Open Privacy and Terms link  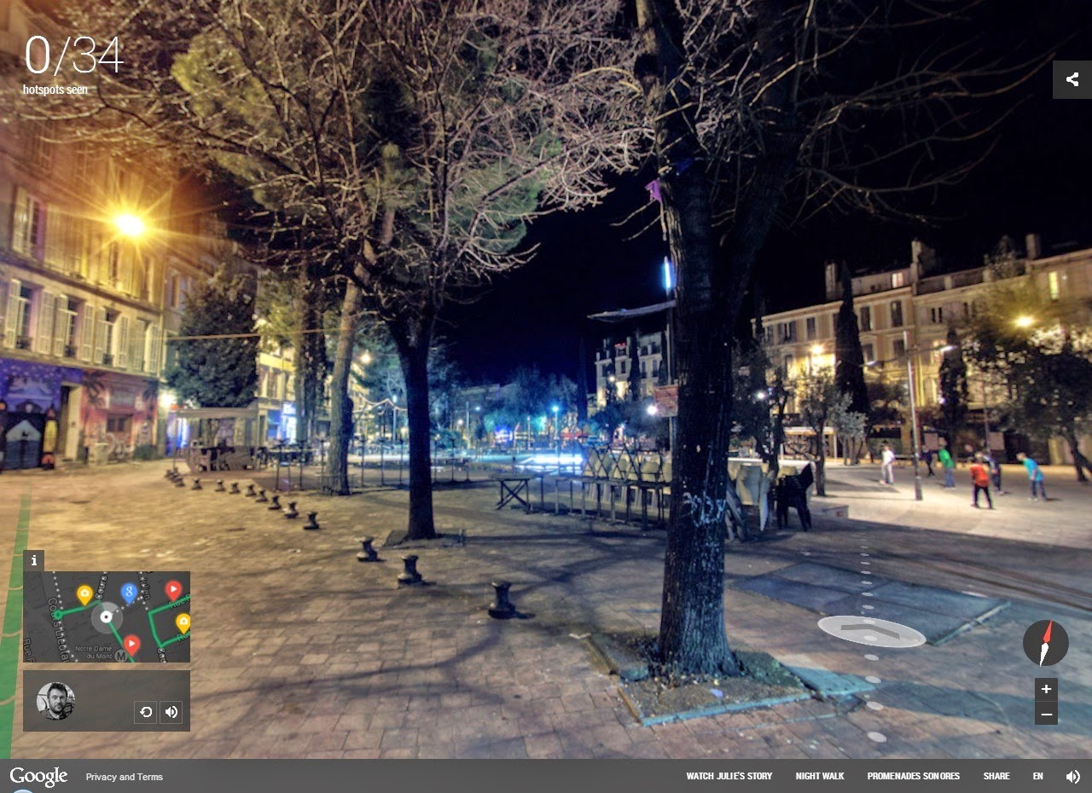coord(125,777)
